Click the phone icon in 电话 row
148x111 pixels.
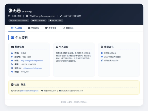click(12, 64)
